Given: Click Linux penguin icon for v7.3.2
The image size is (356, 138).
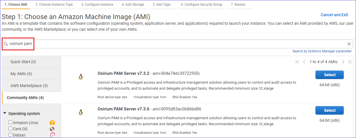Looking at the screenshot, I should (x=81, y=77).
